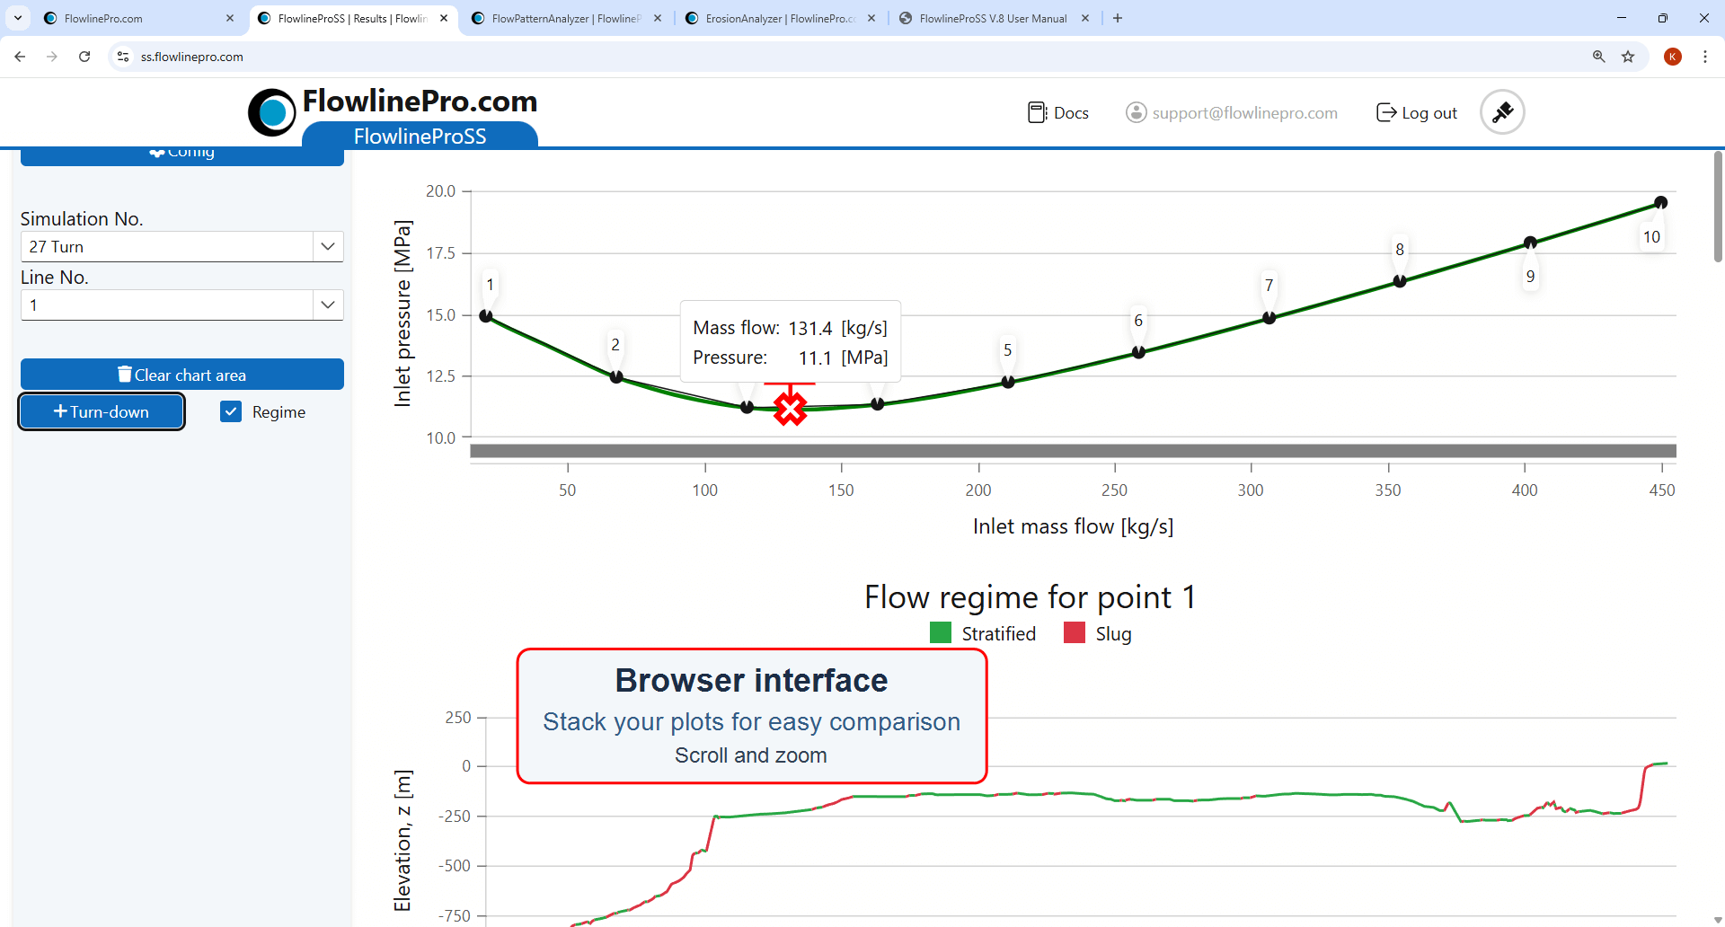Click the red X marker on the pressure curve
Screen dimensions: 1725x927
click(x=789, y=408)
